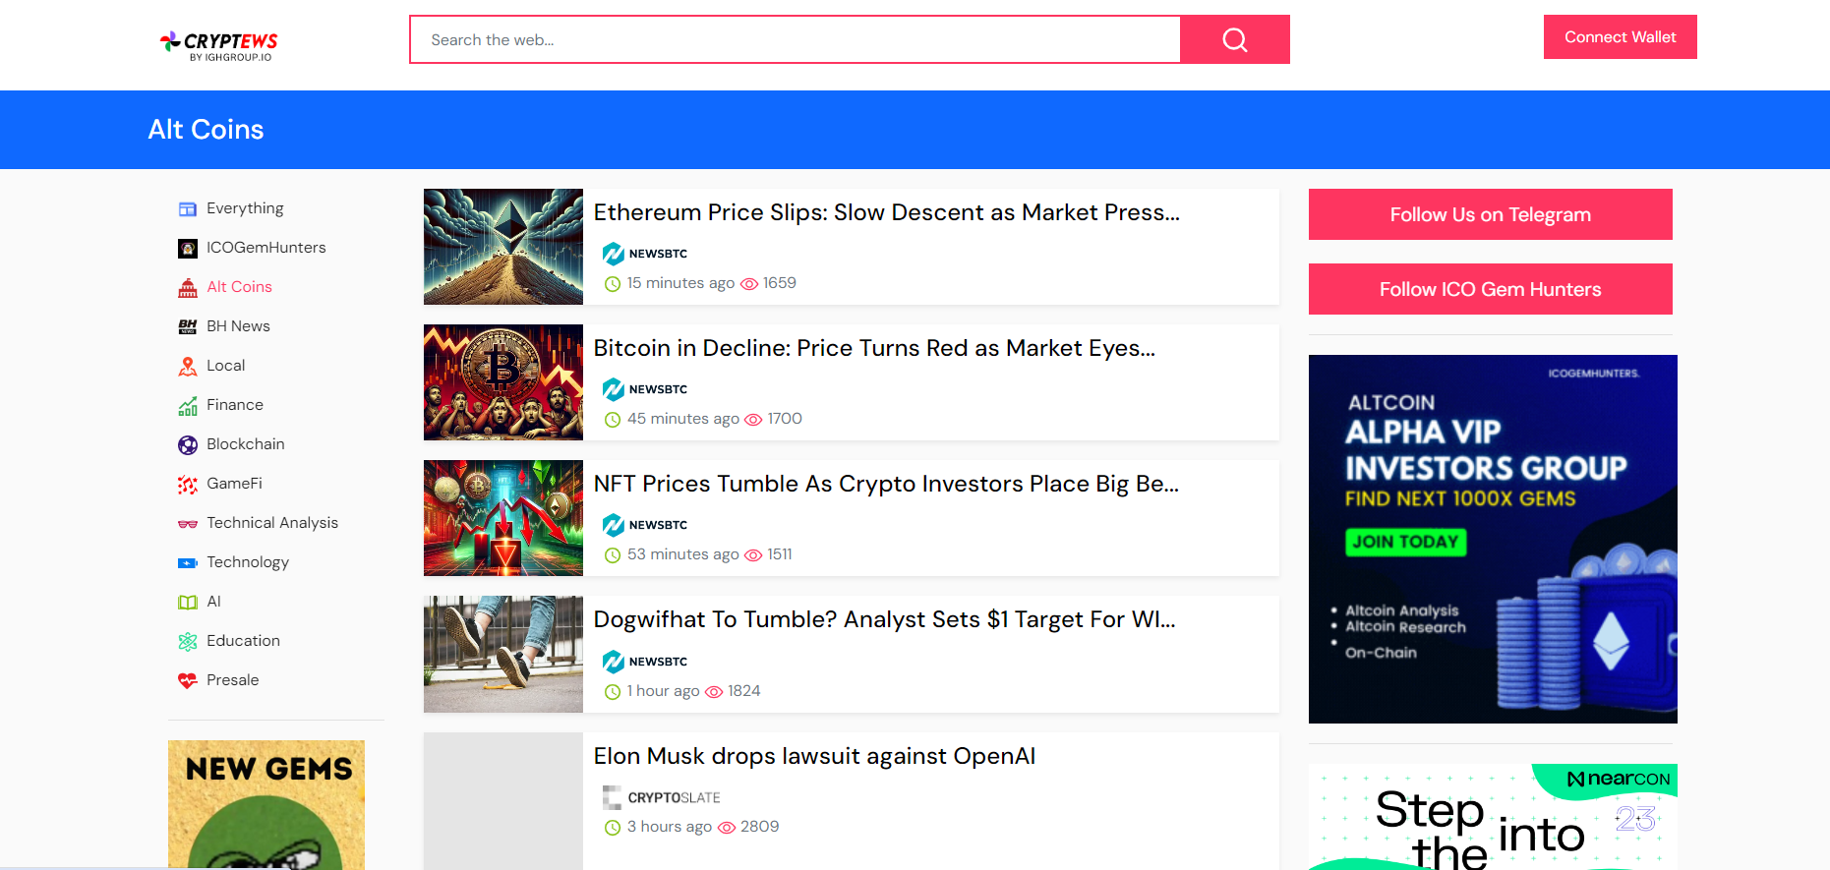Viewport: 1830px width, 870px height.
Task: Open the Technology category
Action: (x=248, y=562)
